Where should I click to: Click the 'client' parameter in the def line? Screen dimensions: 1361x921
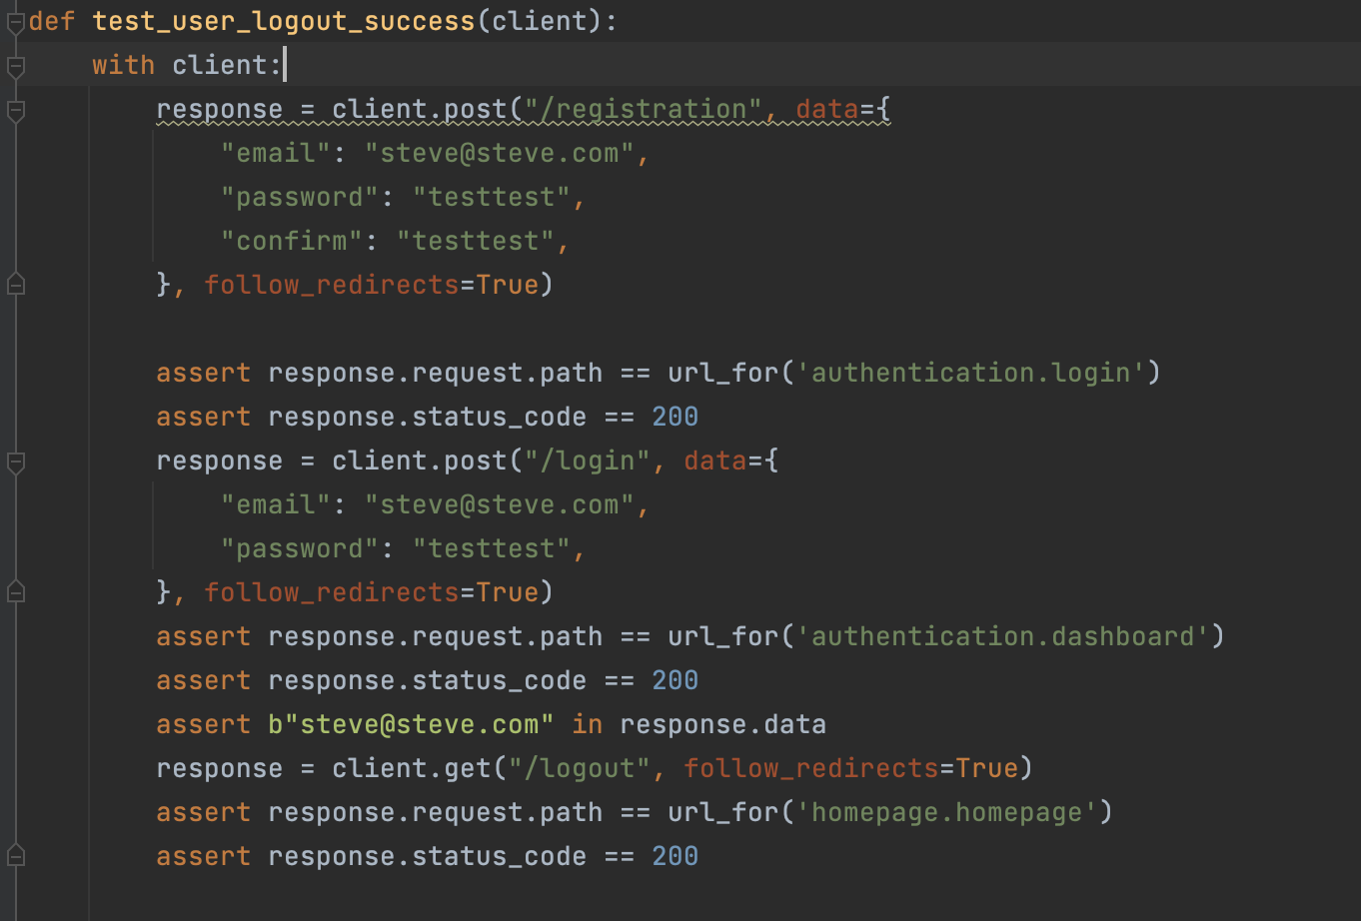pos(540,22)
